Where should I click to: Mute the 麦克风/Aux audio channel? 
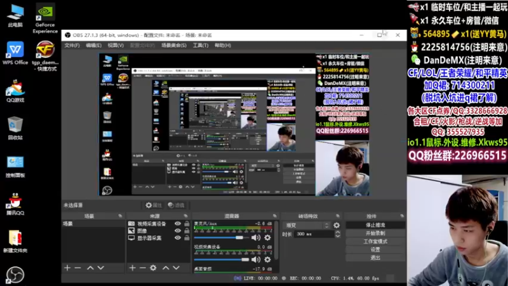(256, 238)
